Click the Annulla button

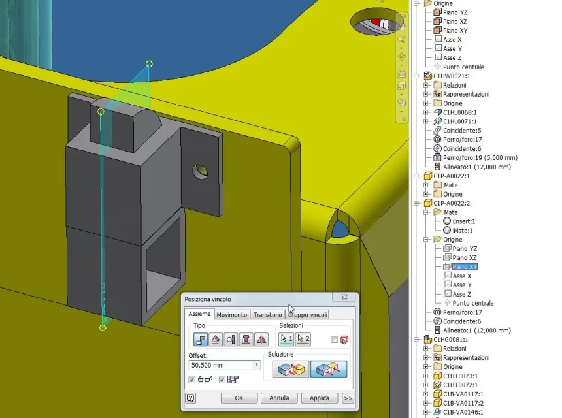click(x=279, y=398)
